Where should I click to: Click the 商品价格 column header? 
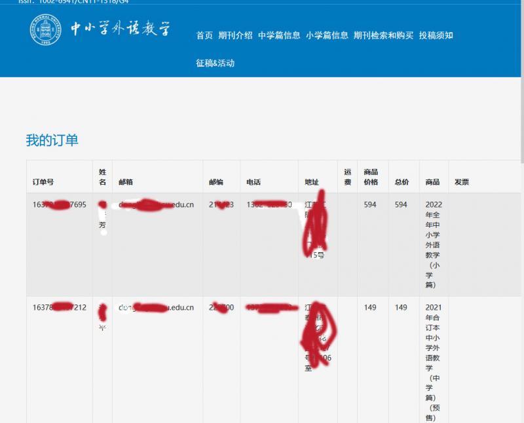[x=371, y=177]
